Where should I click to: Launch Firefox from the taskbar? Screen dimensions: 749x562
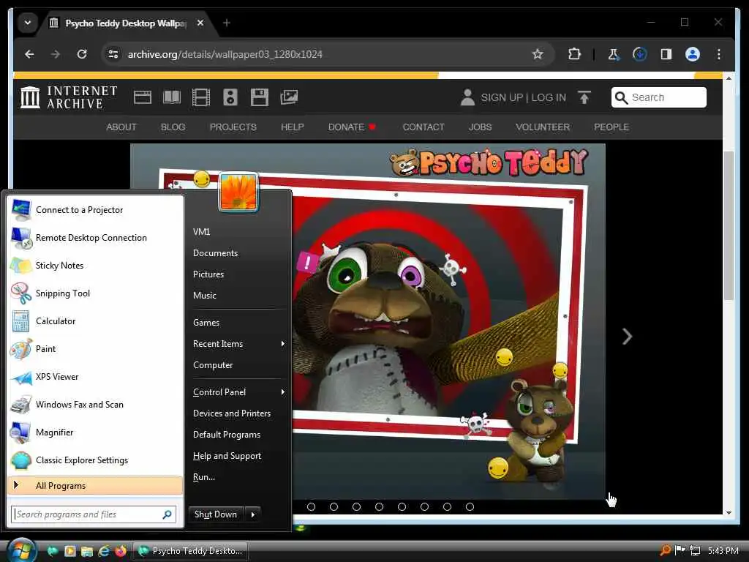tap(121, 551)
